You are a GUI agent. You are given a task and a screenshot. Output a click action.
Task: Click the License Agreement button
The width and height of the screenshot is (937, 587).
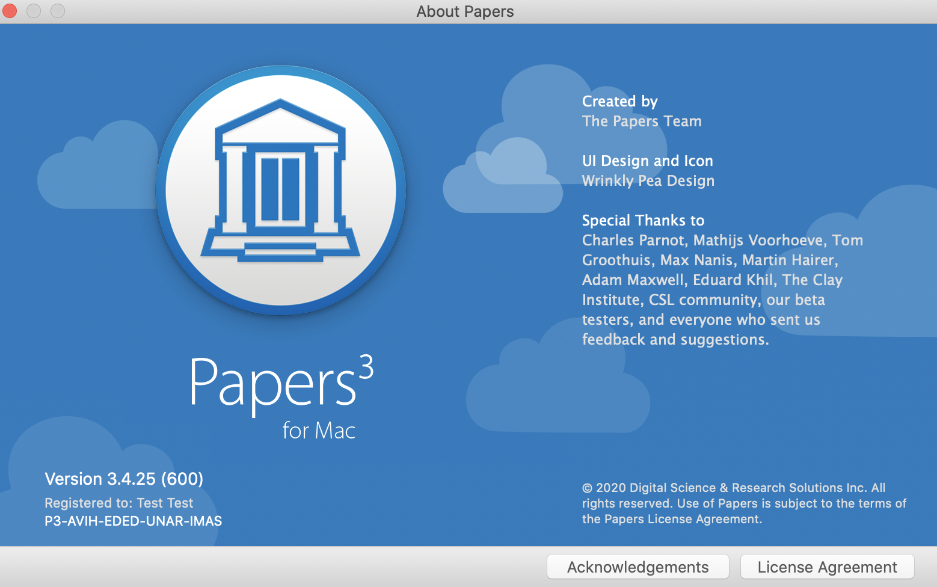pos(827,567)
